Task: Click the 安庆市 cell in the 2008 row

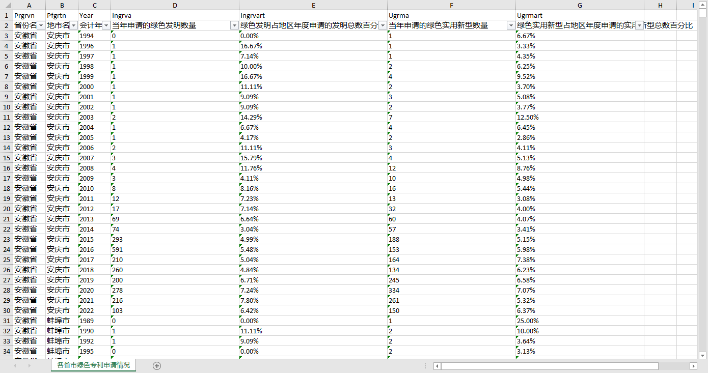Action: [x=62, y=168]
